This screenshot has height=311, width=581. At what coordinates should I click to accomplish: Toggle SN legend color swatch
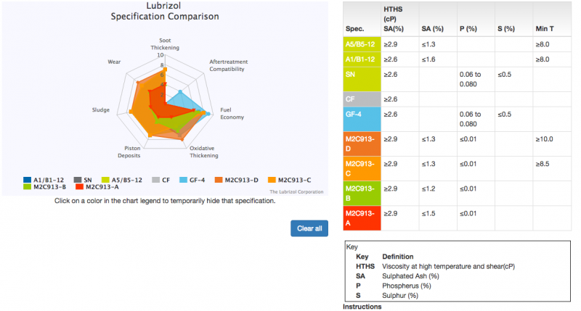click(x=78, y=180)
